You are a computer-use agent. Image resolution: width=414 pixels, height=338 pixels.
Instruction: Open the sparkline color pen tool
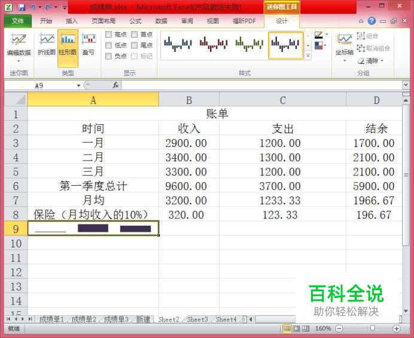pyautogui.click(x=319, y=35)
